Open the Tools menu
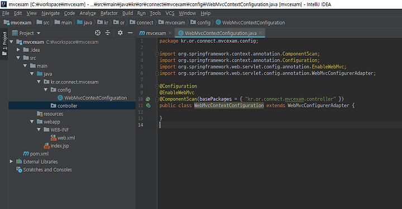This screenshot has width=402, height=209. (155, 13)
